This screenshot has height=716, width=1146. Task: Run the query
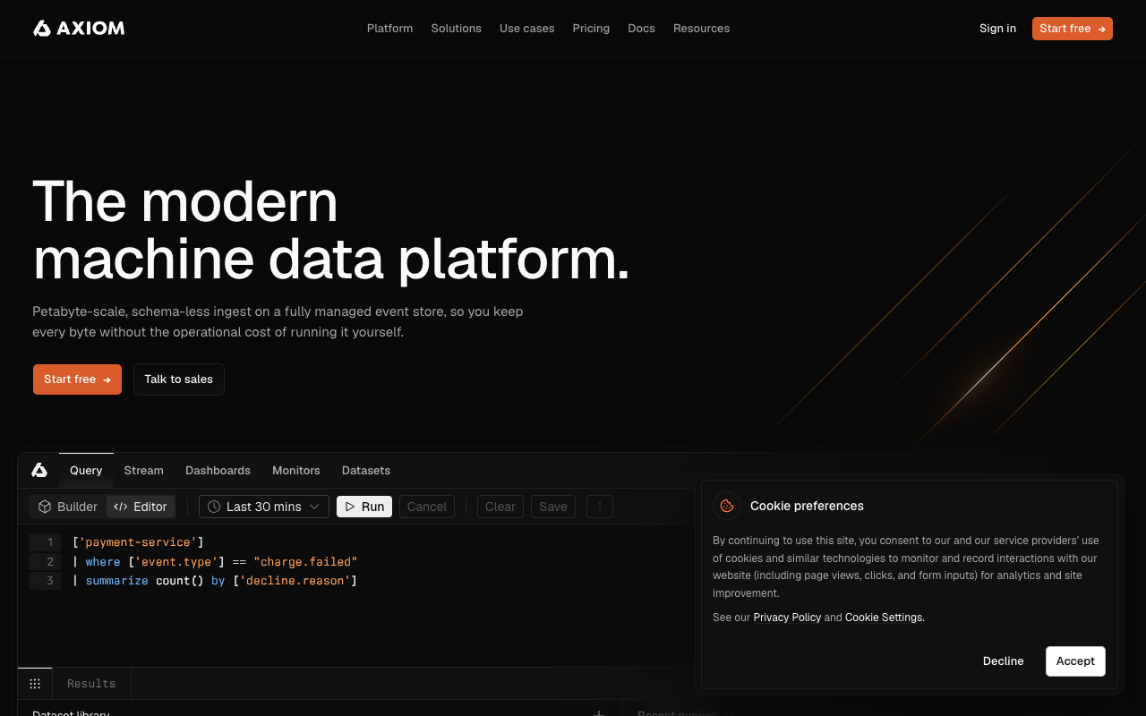click(364, 507)
